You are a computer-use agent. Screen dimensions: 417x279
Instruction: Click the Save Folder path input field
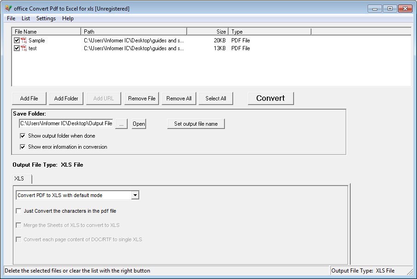[66, 123]
